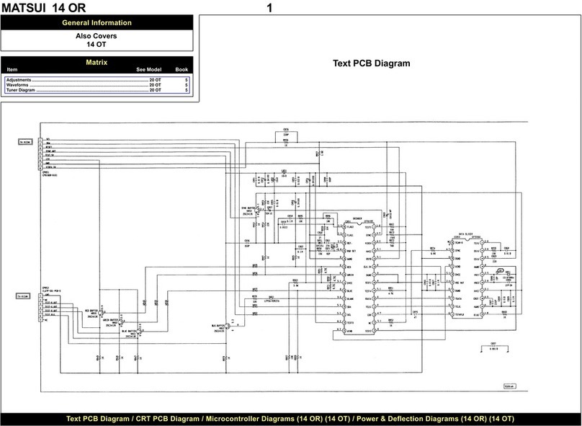
Task: Open (14 OT) link after Microcontroller Diagrams
Action: [338, 419]
